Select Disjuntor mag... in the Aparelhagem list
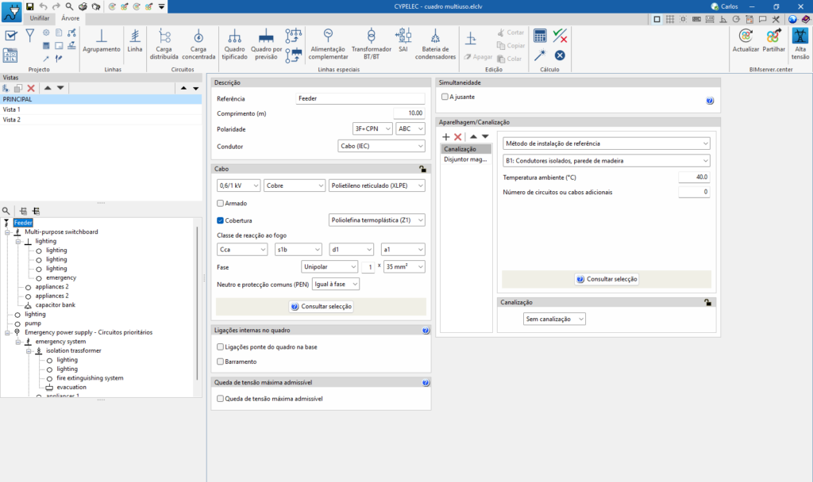813x482 pixels. coord(465,159)
